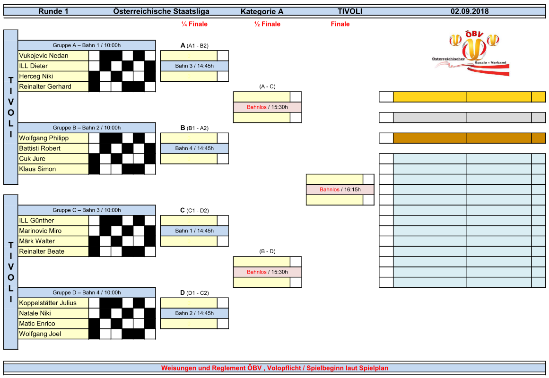Click the red Finale column label
The image size is (549, 378).
point(340,24)
